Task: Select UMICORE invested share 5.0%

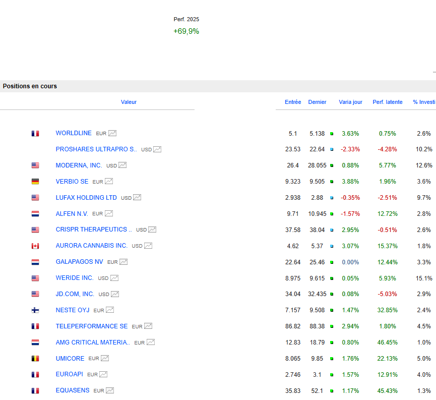Action: 424,359
